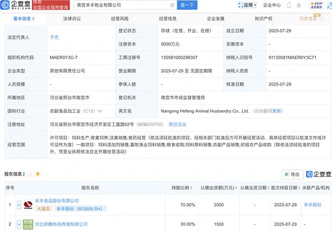Click the 禾丰食品 company logo thumbnail
This screenshot has height=232, width=332.
tap(28, 205)
